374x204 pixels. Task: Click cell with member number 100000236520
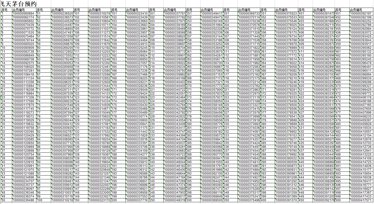click(62, 13)
